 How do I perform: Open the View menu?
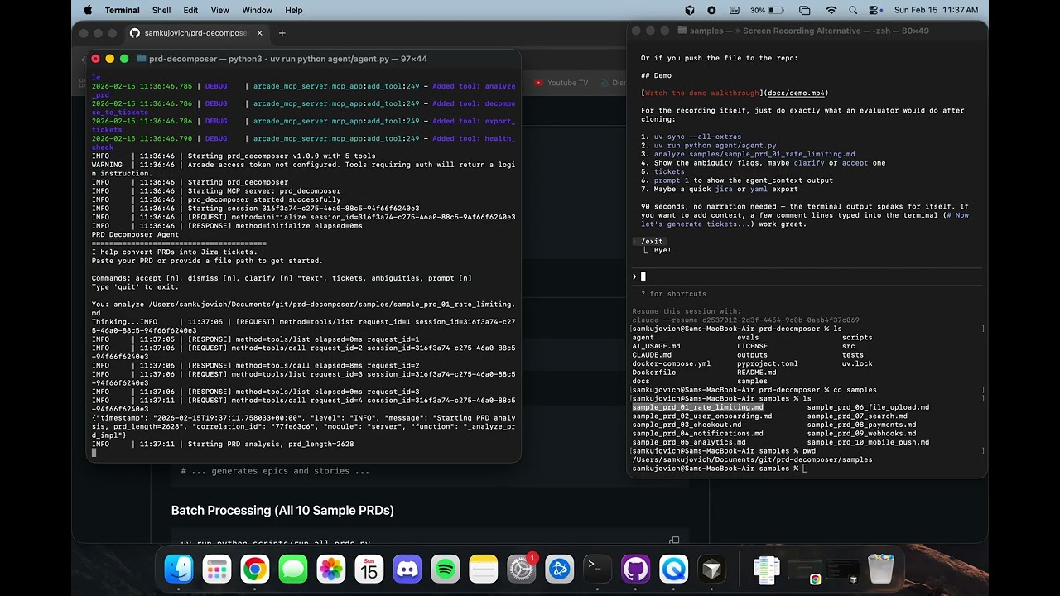tap(219, 10)
